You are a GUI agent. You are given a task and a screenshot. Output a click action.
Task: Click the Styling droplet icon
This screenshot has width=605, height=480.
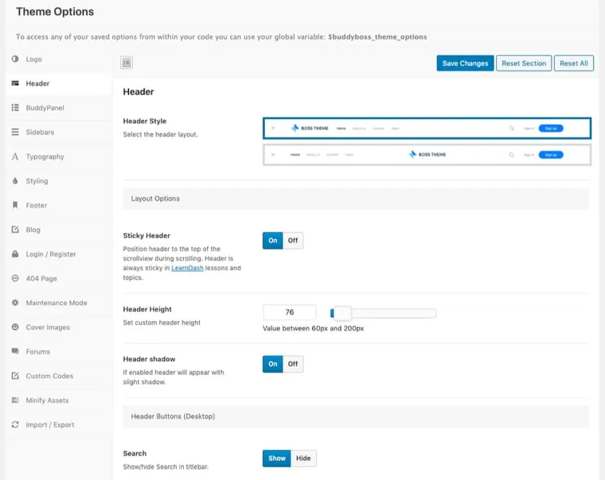[x=15, y=180]
